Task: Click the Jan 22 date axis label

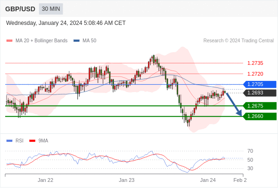Action: [45, 180]
